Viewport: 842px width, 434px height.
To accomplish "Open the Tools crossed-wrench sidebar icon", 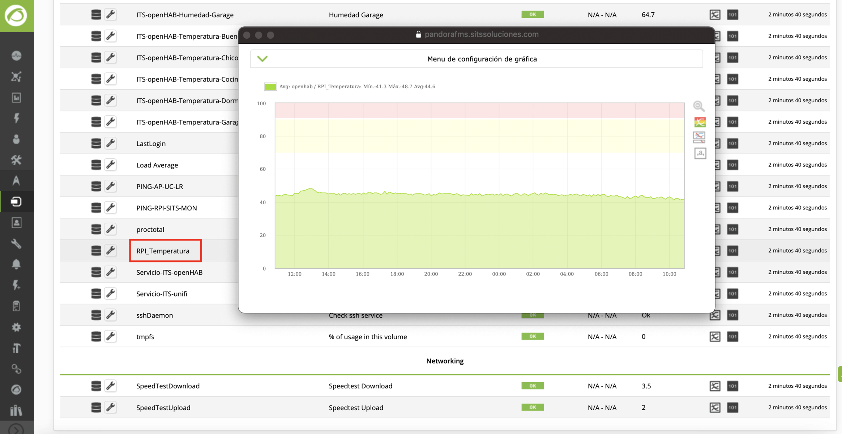I will tap(16, 160).
